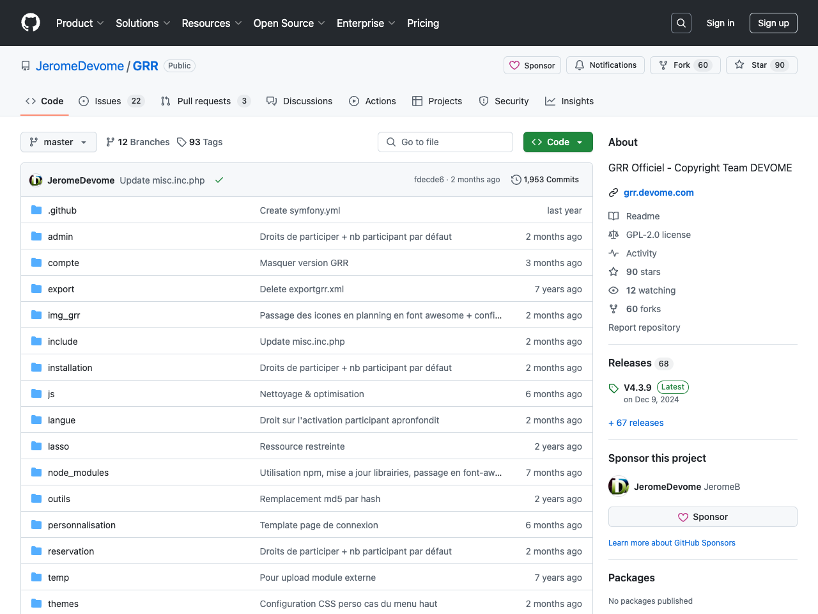Open the 93 Tags link

(200, 142)
